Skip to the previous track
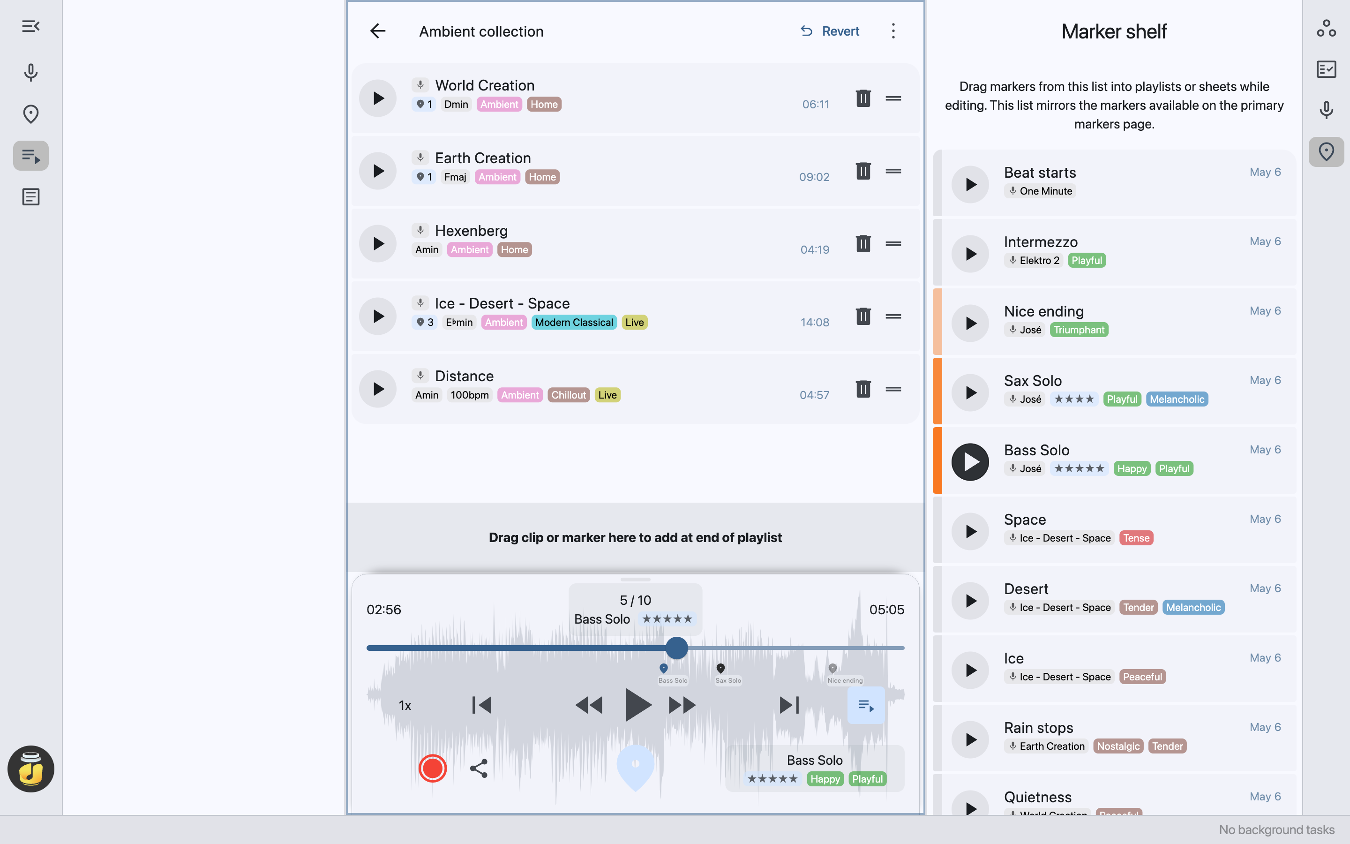1350x844 pixels. pyautogui.click(x=481, y=705)
